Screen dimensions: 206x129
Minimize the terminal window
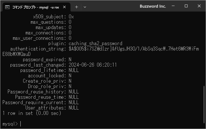click(173, 6)
